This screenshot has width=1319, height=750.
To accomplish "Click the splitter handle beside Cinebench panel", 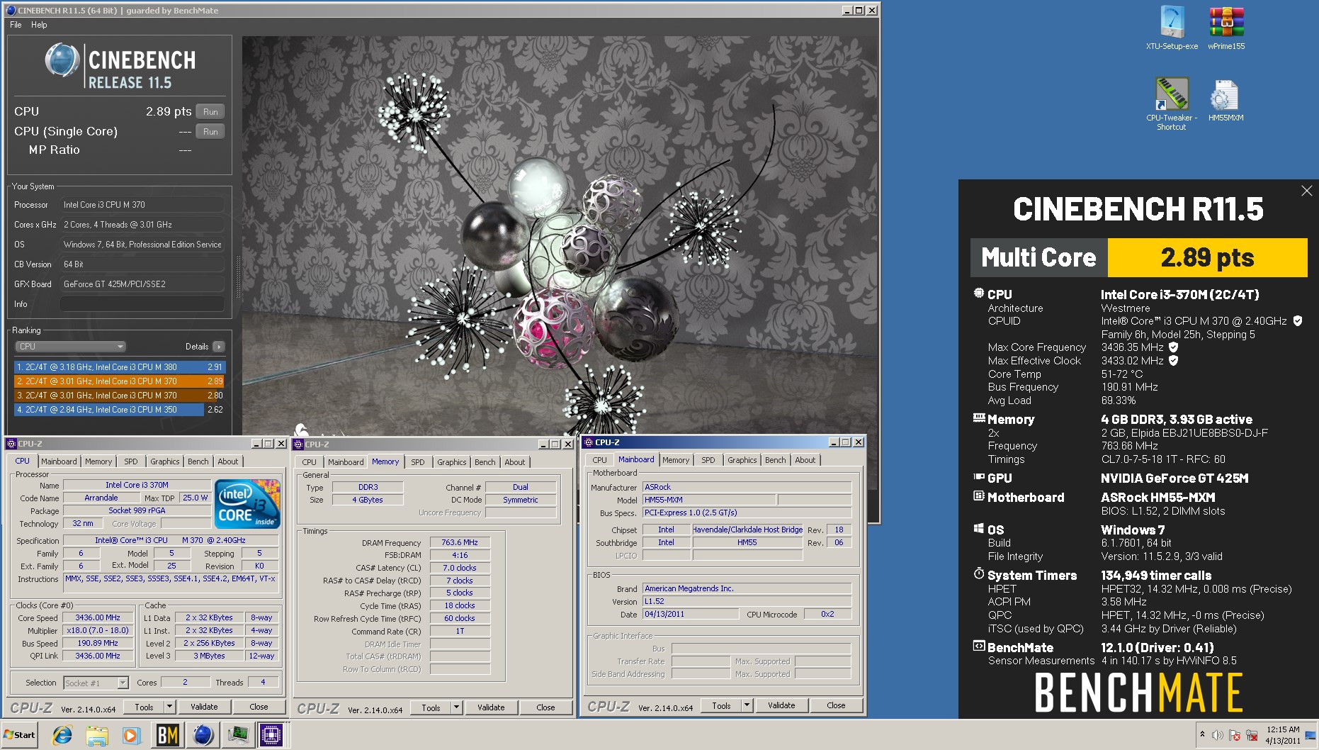I will 238,276.
